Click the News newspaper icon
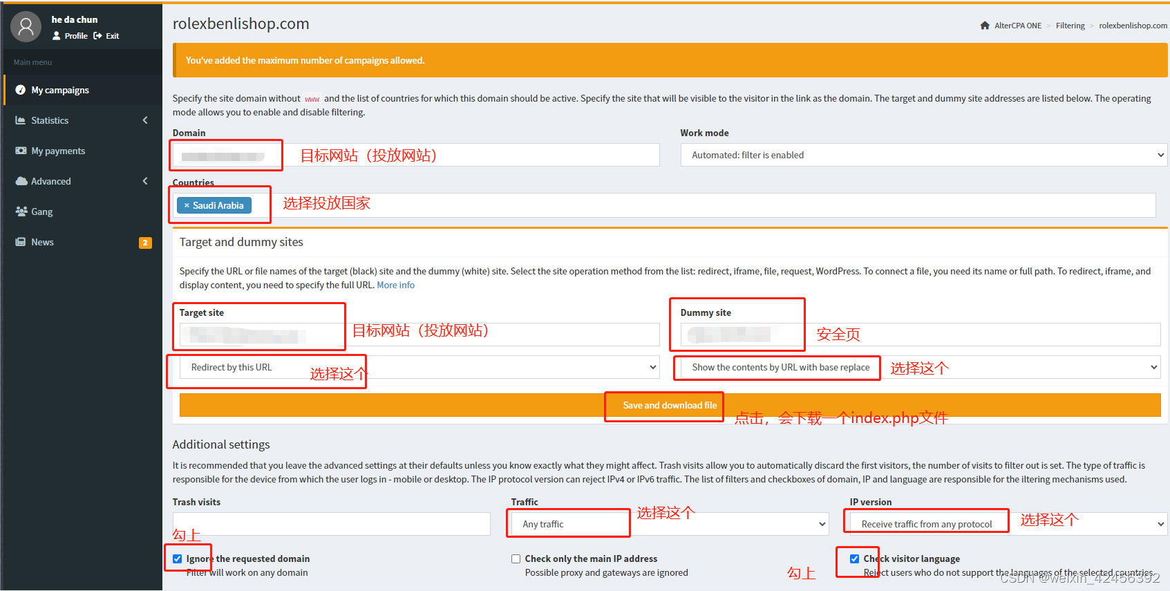Image resolution: width=1170 pixels, height=591 pixels. coord(21,242)
